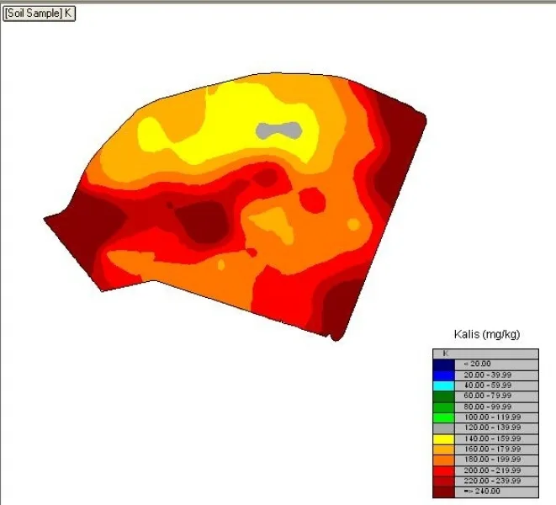Click the => 240.00 legend text label

(x=482, y=492)
